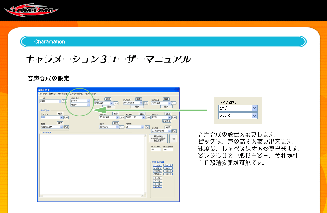Viewport: 327px width, 213px height.
Task: Click セット button next to アクション dropdown
Action: pyautogui.click(x=66, y=117)
